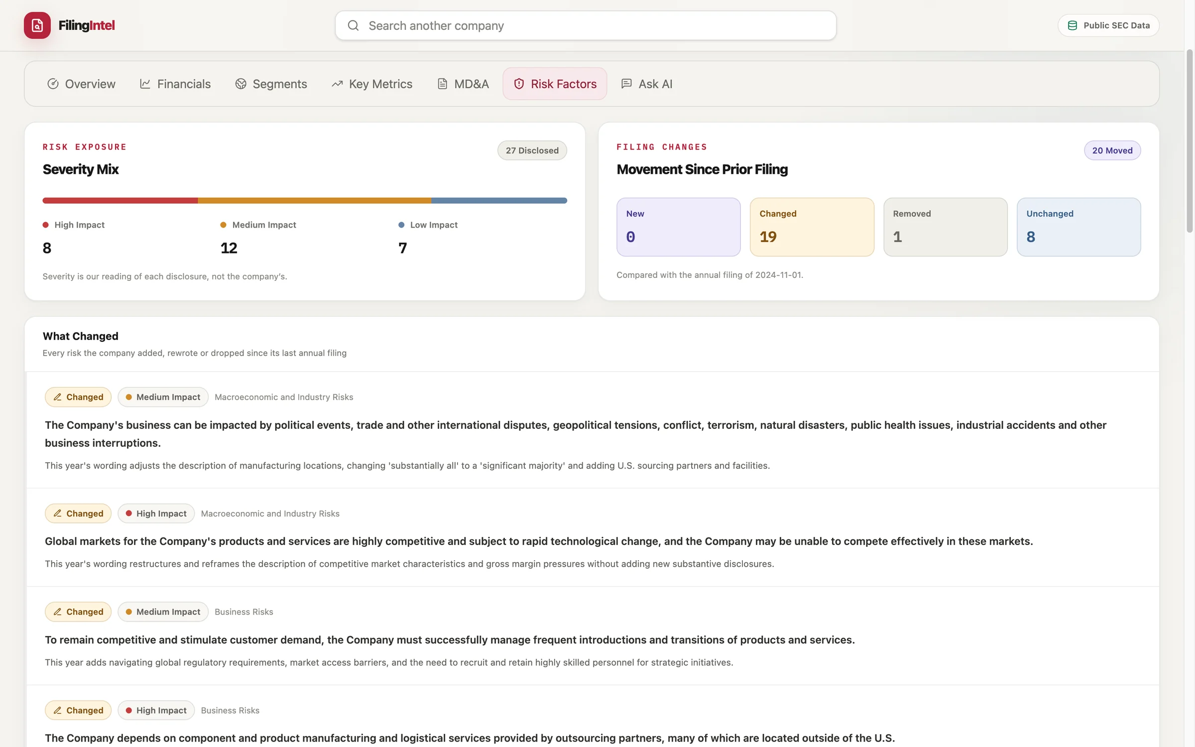Click the MD&A document icon
The width and height of the screenshot is (1195, 747).
[x=442, y=84]
